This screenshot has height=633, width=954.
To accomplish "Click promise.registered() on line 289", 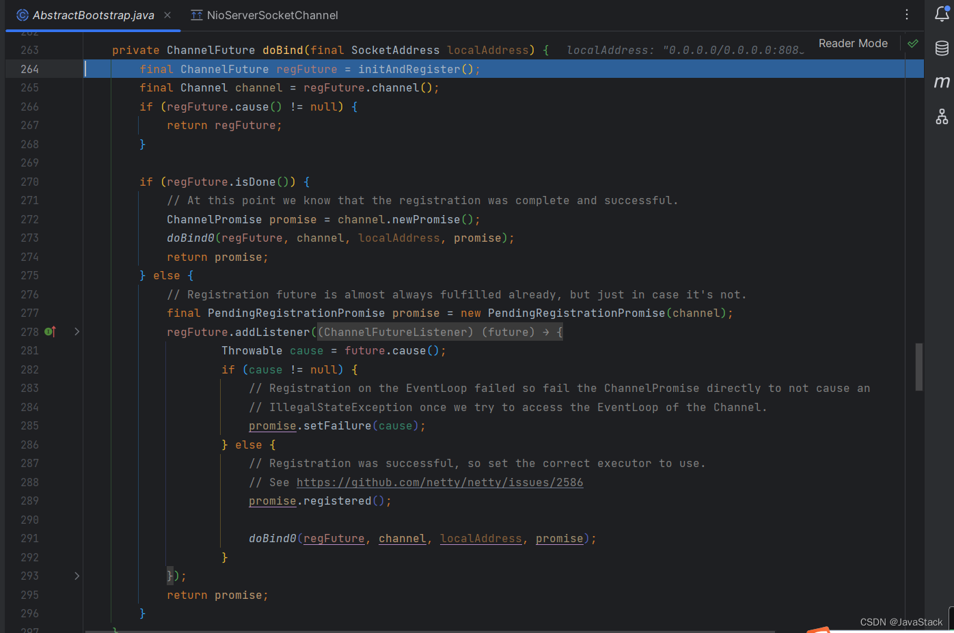I will 317,501.
